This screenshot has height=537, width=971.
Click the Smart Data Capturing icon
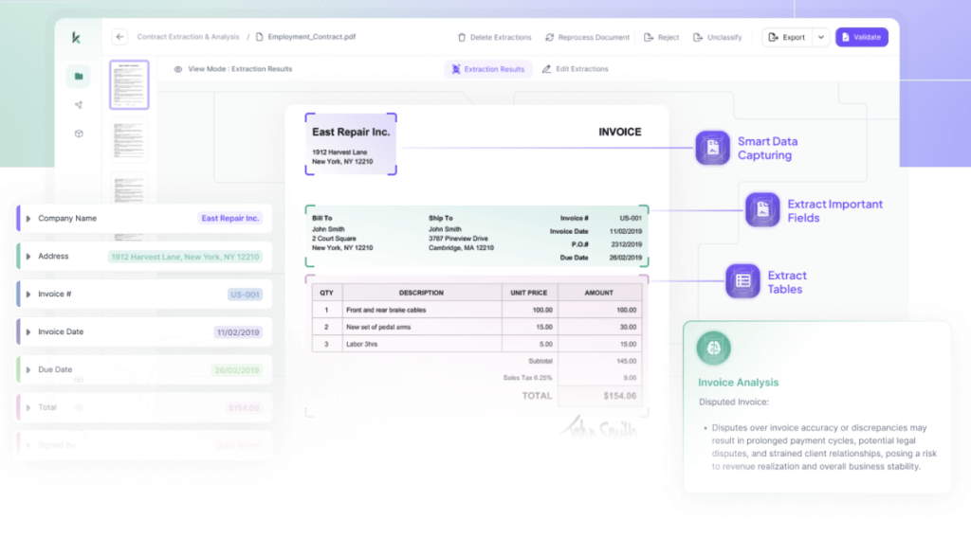click(712, 148)
